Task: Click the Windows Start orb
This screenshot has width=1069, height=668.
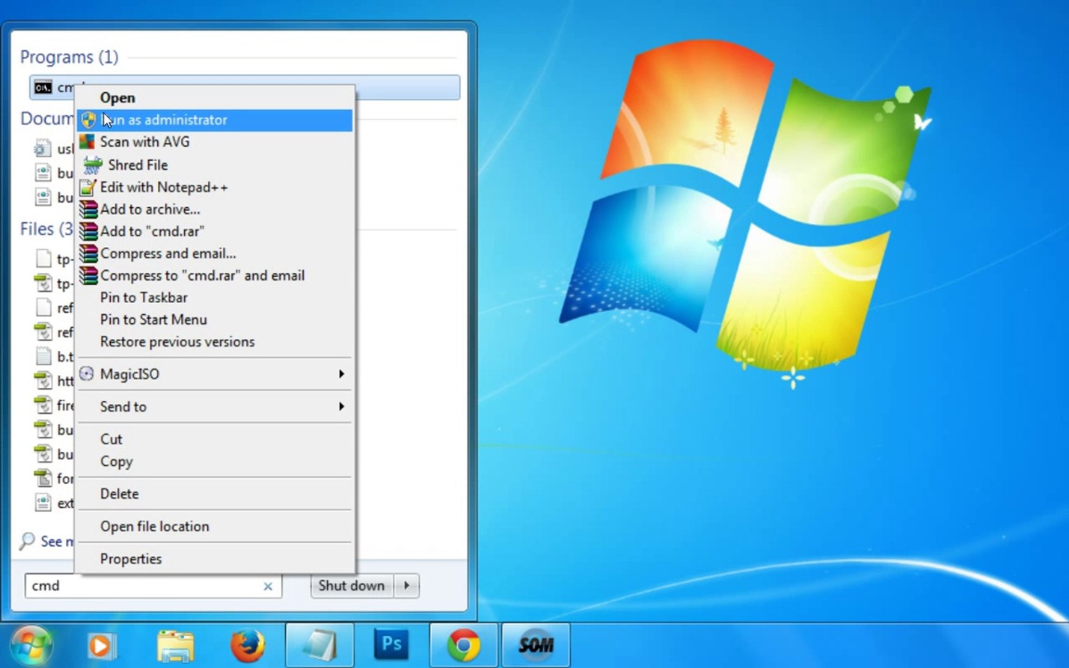Action: coord(31,646)
